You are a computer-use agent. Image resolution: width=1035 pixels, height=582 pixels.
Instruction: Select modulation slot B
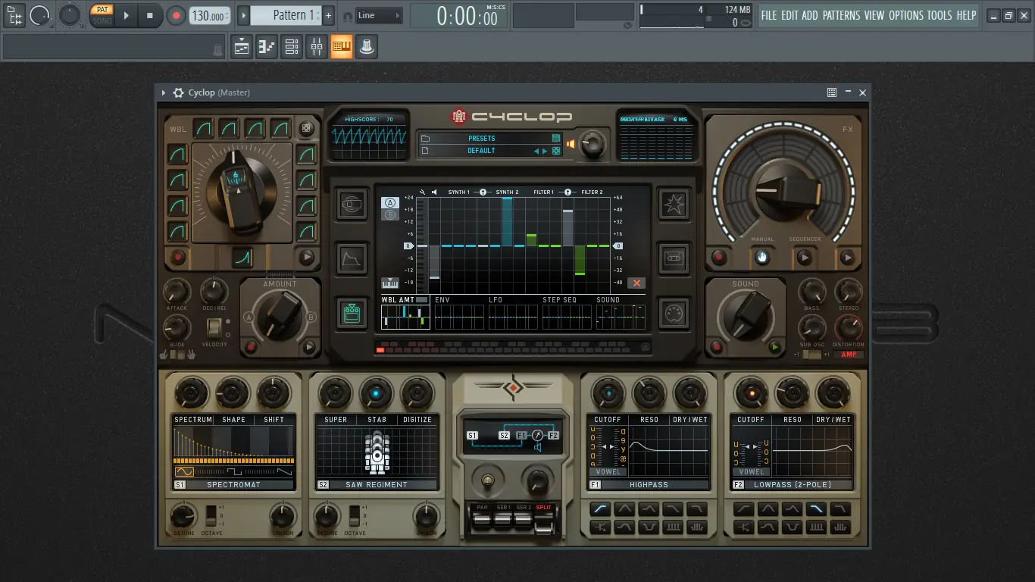point(390,215)
